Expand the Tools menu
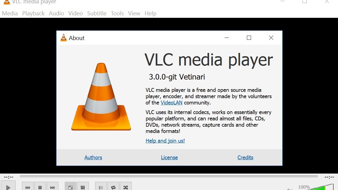 tap(117, 13)
